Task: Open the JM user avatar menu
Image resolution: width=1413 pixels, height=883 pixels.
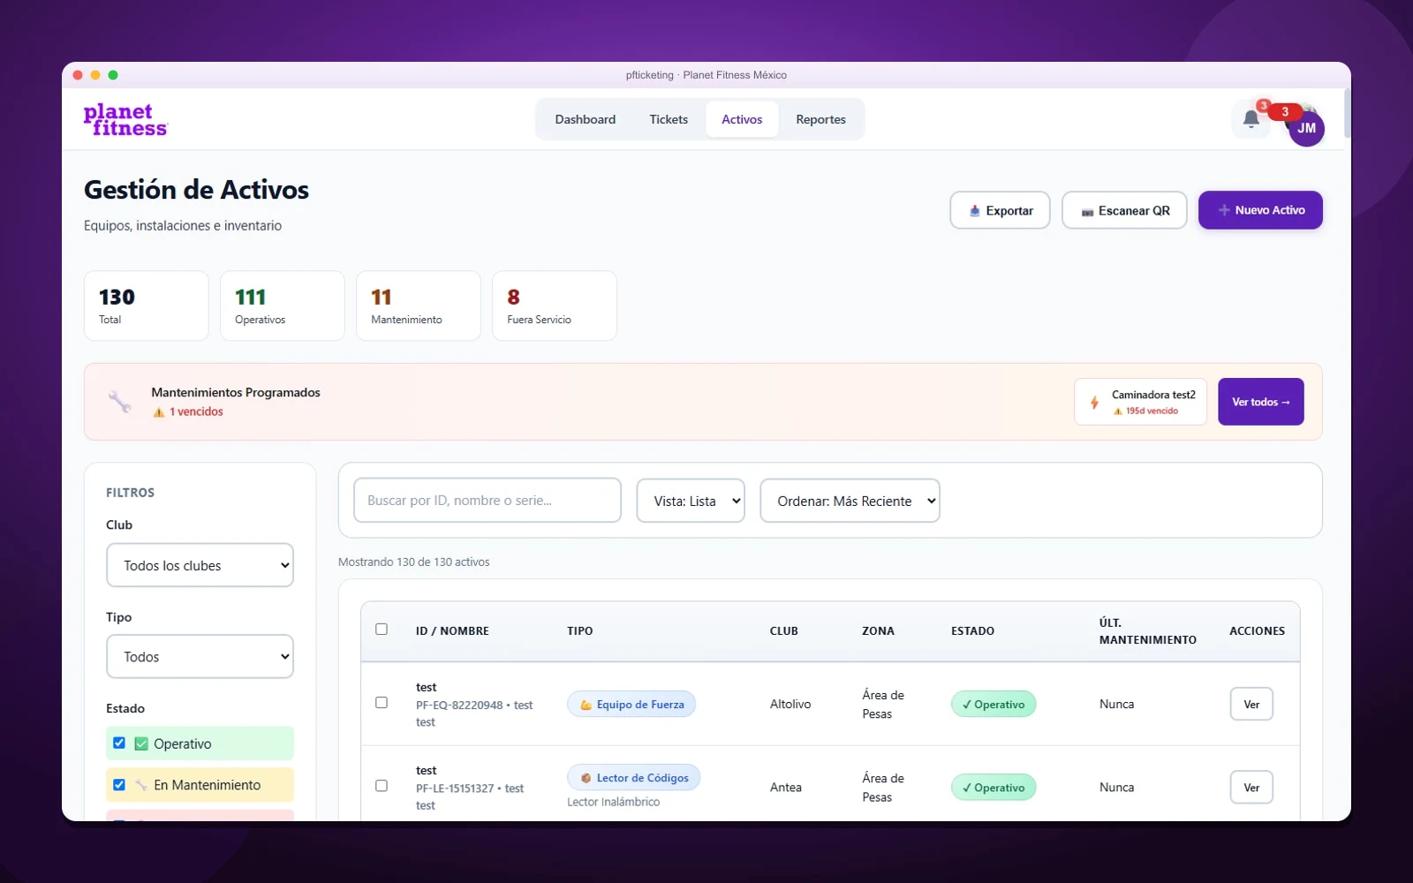Action: (1306, 129)
